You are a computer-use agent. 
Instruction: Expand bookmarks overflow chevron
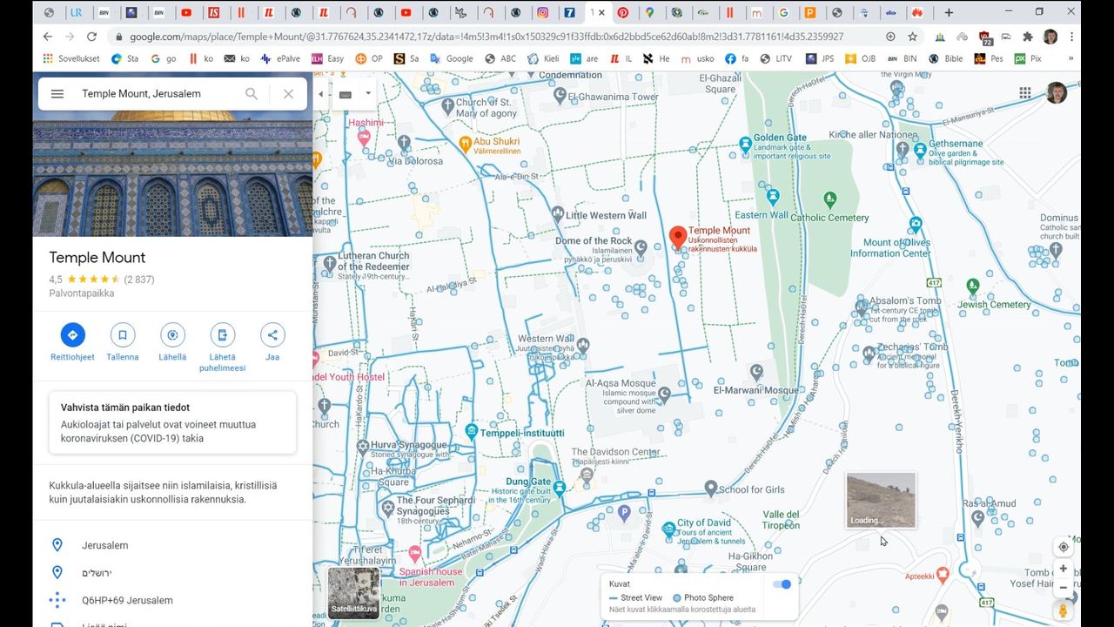tap(1070, 59)
